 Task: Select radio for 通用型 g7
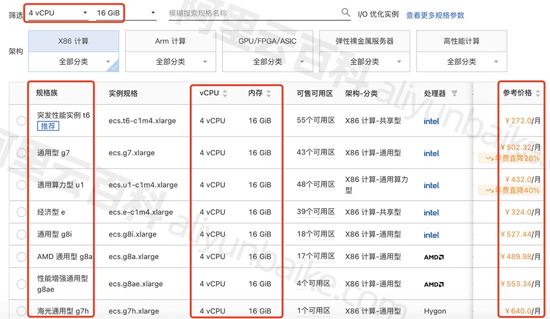point(21,153)
